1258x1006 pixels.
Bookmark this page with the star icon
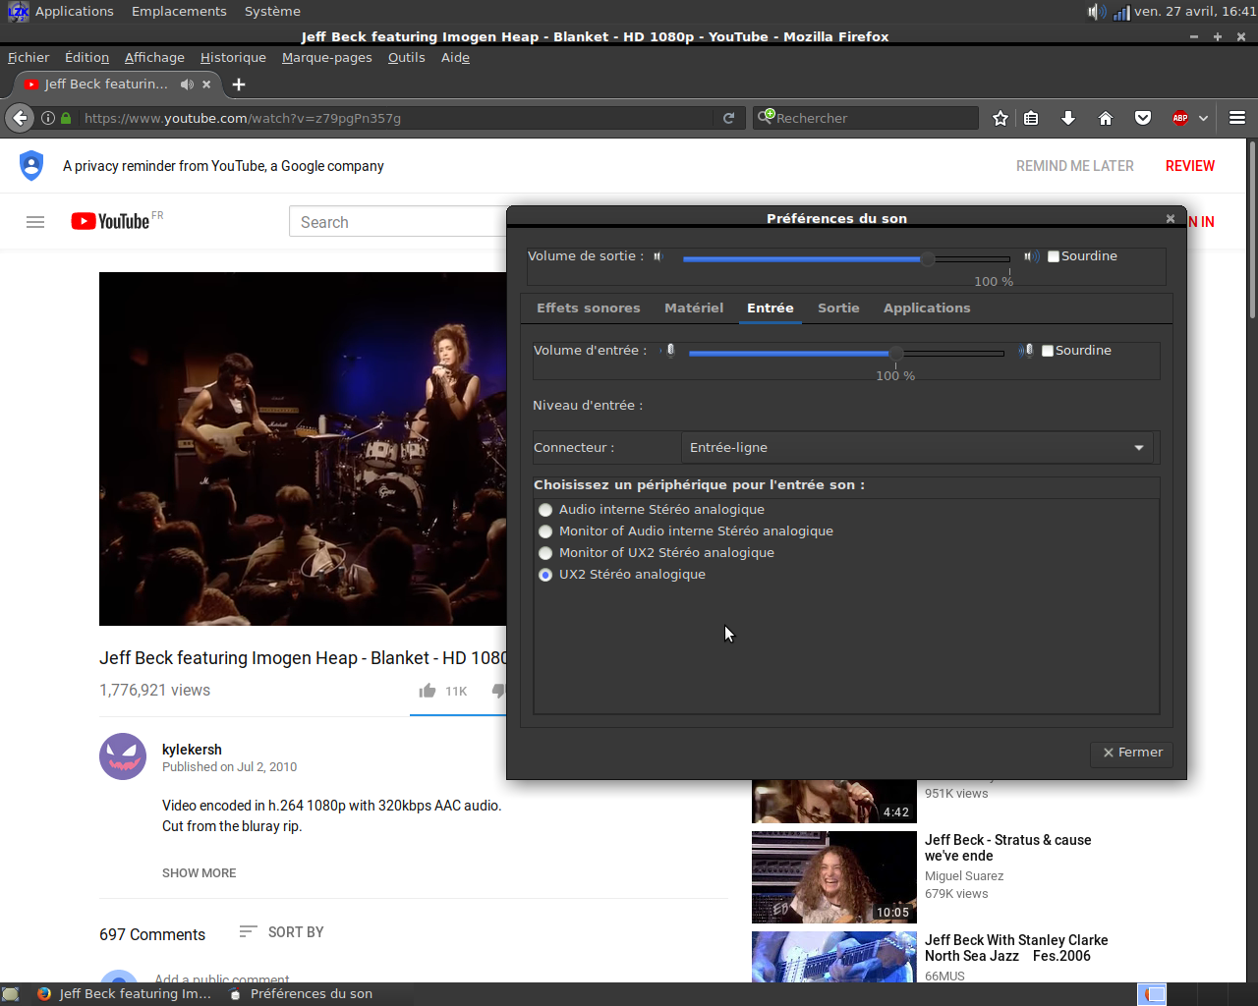[1001, 118]
